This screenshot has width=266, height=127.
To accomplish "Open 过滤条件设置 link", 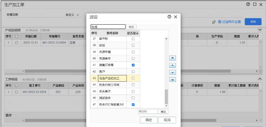I will point(230,22).
